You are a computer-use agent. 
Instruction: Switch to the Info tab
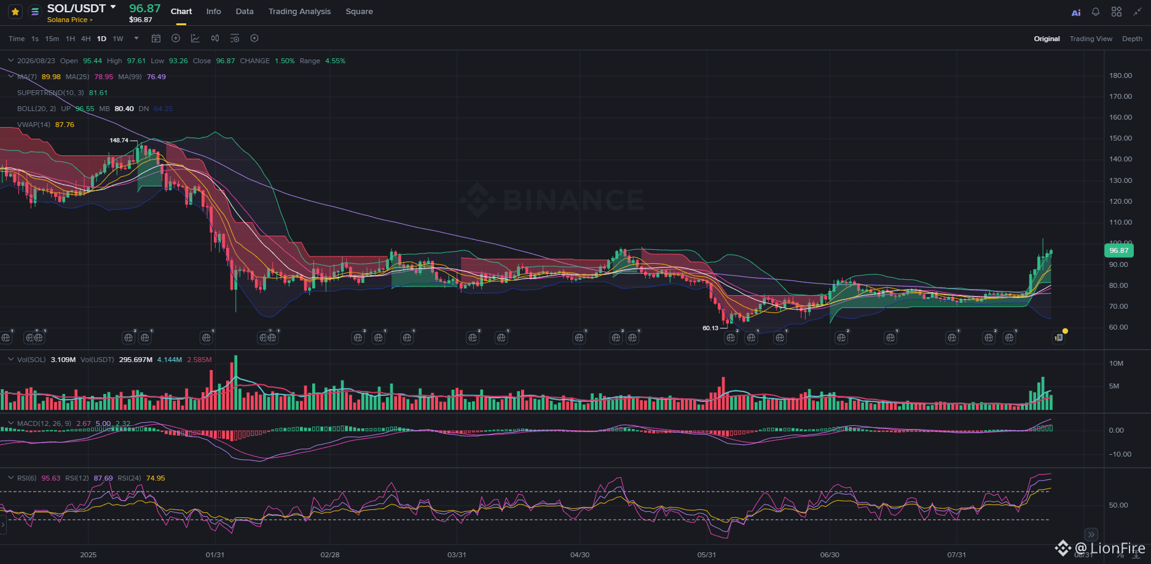(214, 12)
